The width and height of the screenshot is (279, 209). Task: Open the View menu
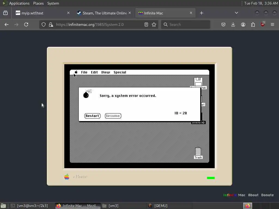pyautogui.click(x=105, y=72)
